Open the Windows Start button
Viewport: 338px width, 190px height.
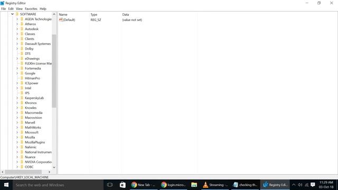pyautogui.click(x=6, y=185)
